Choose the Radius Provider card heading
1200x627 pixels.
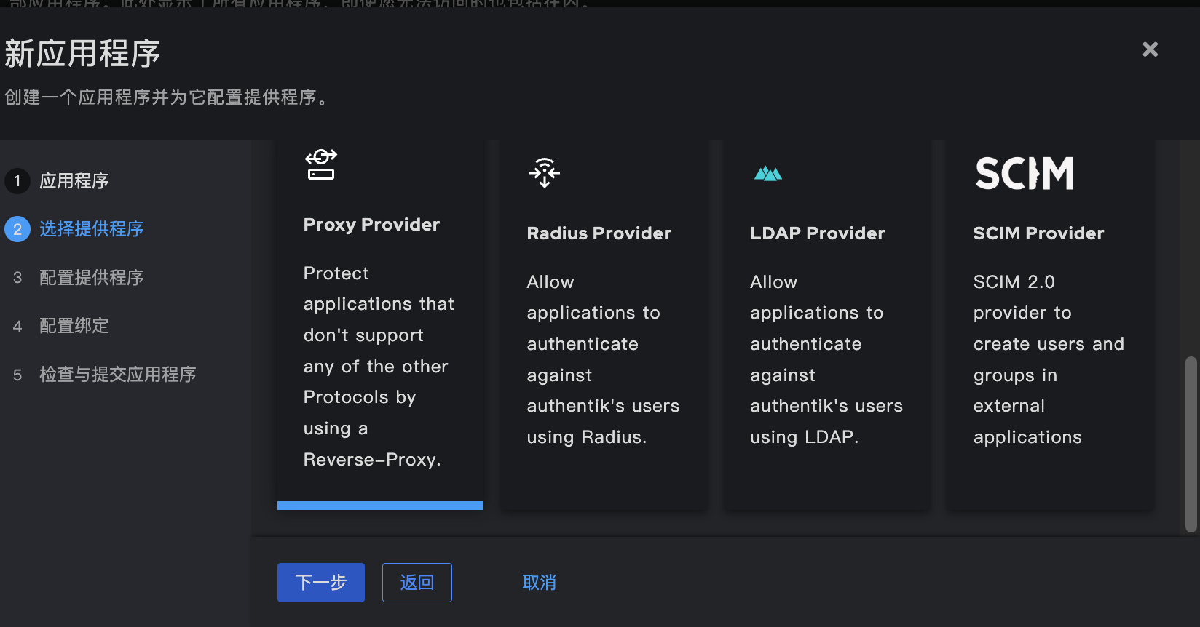tap(599, 233)
